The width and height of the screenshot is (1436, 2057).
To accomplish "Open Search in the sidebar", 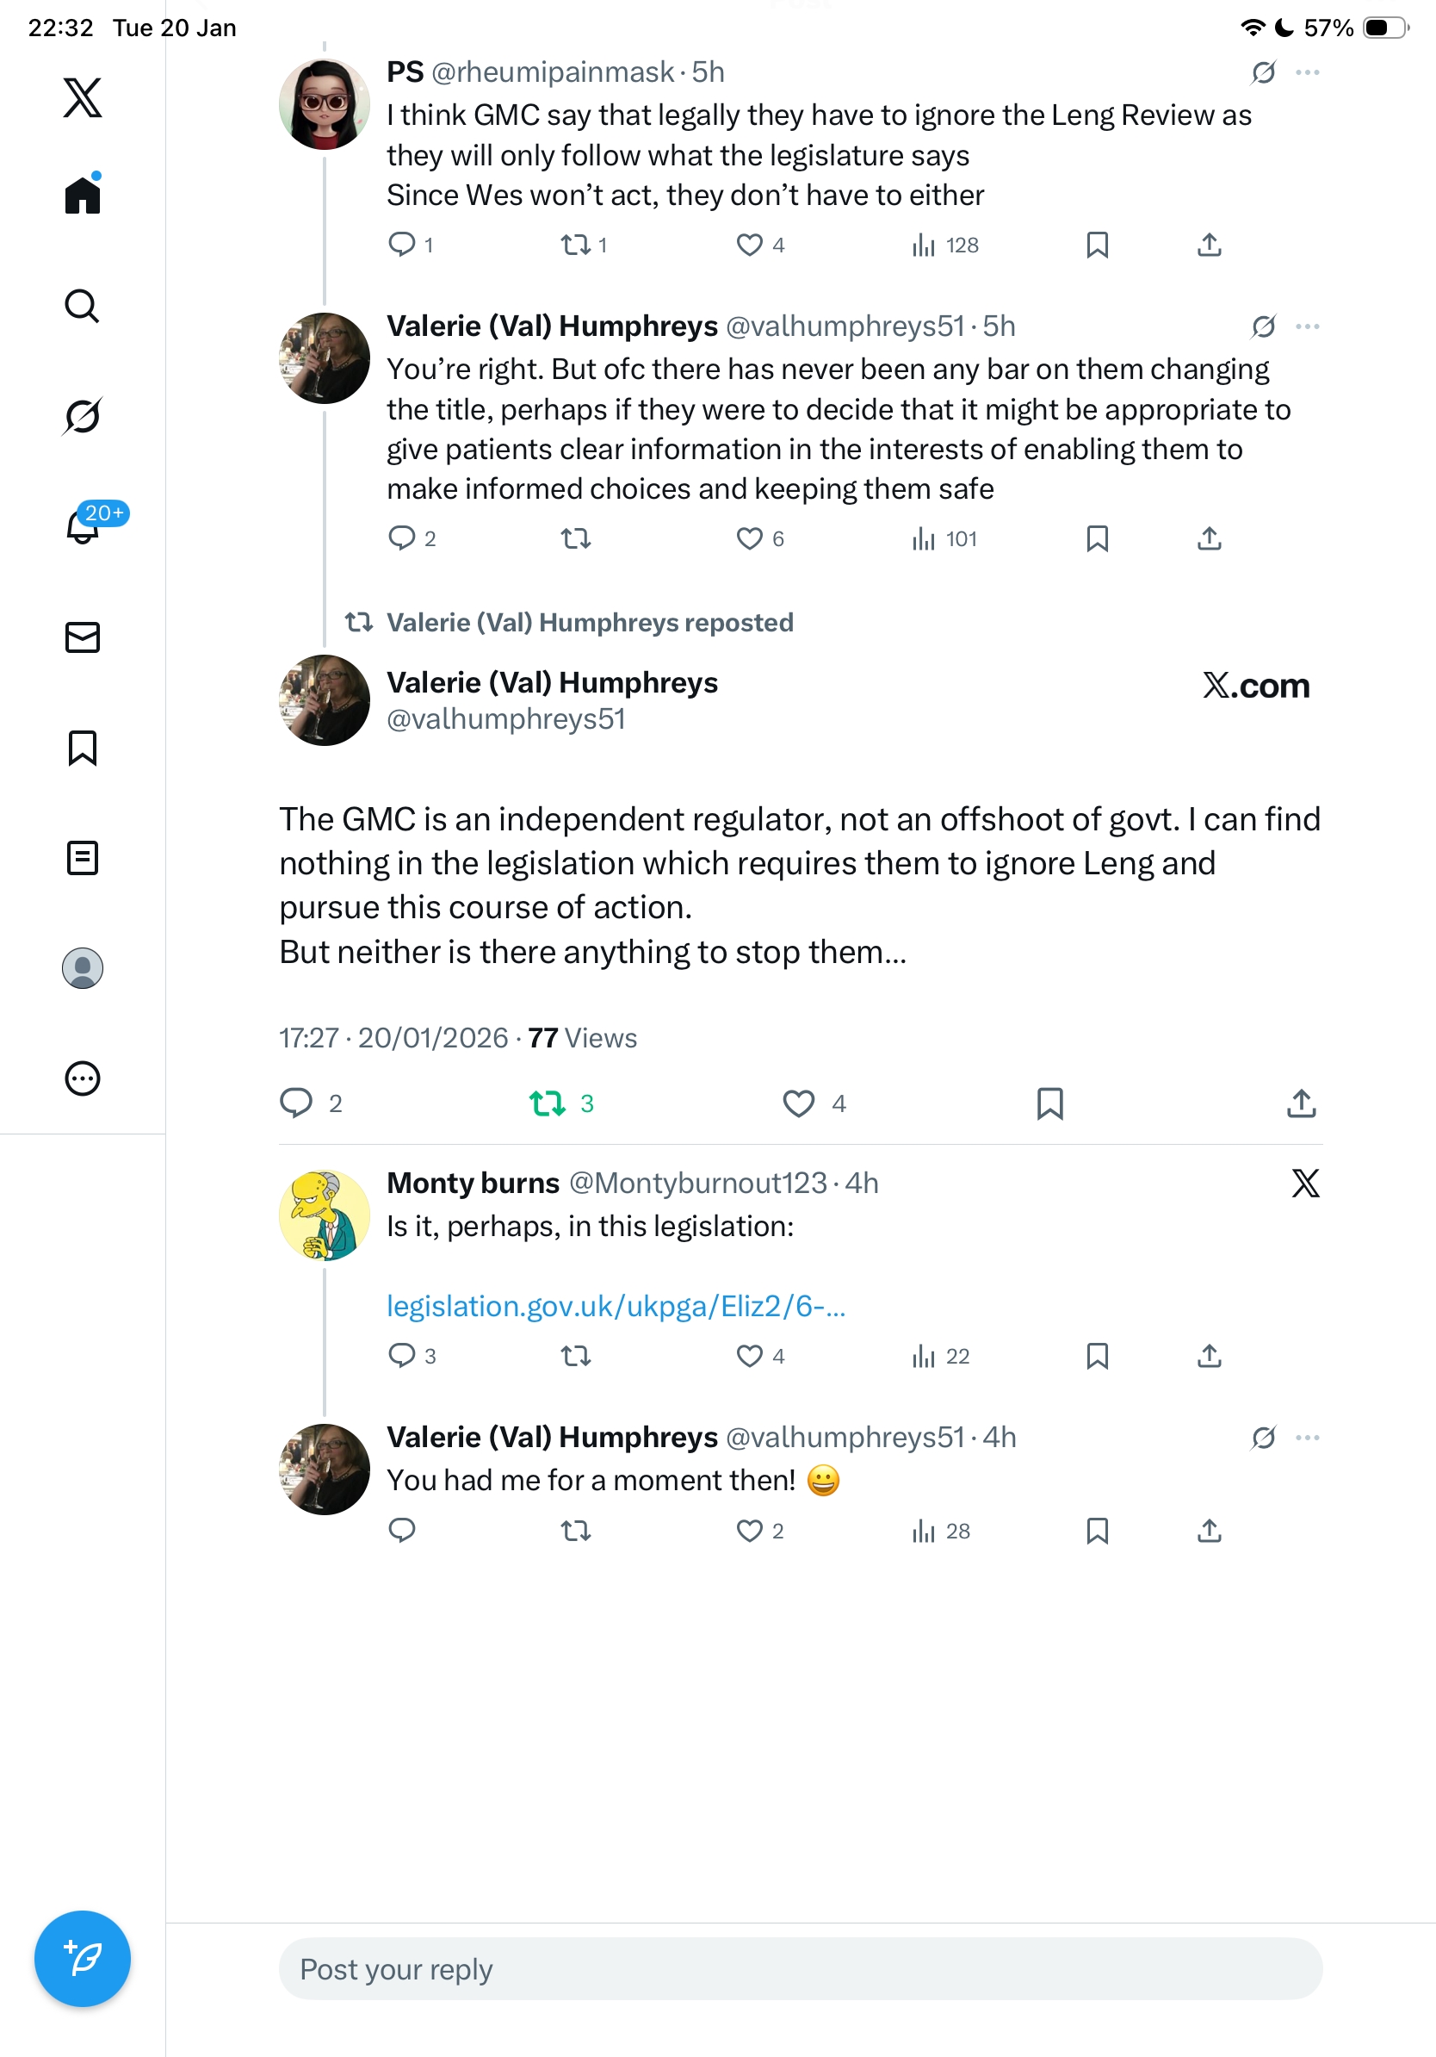I will (83, 307).
